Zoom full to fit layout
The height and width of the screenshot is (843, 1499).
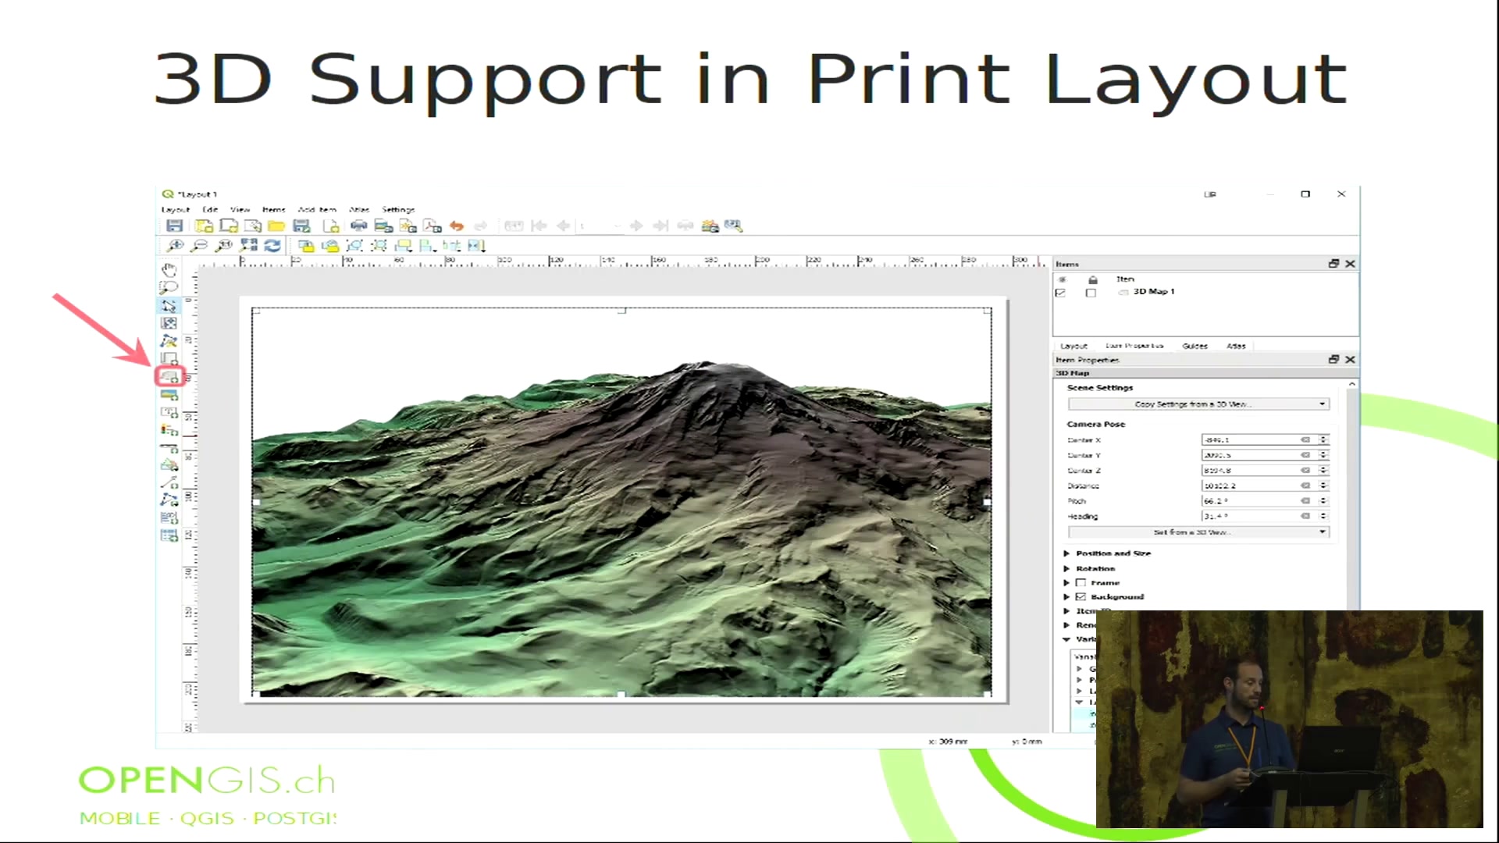(248, 245)
